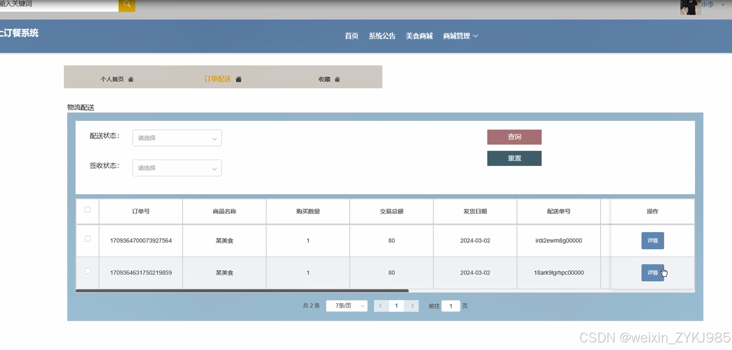Image resolution: width=732 pixels, height=350 pixels.
Task: Open the 7条/页 page size dropdown
Action: [347, 306]
